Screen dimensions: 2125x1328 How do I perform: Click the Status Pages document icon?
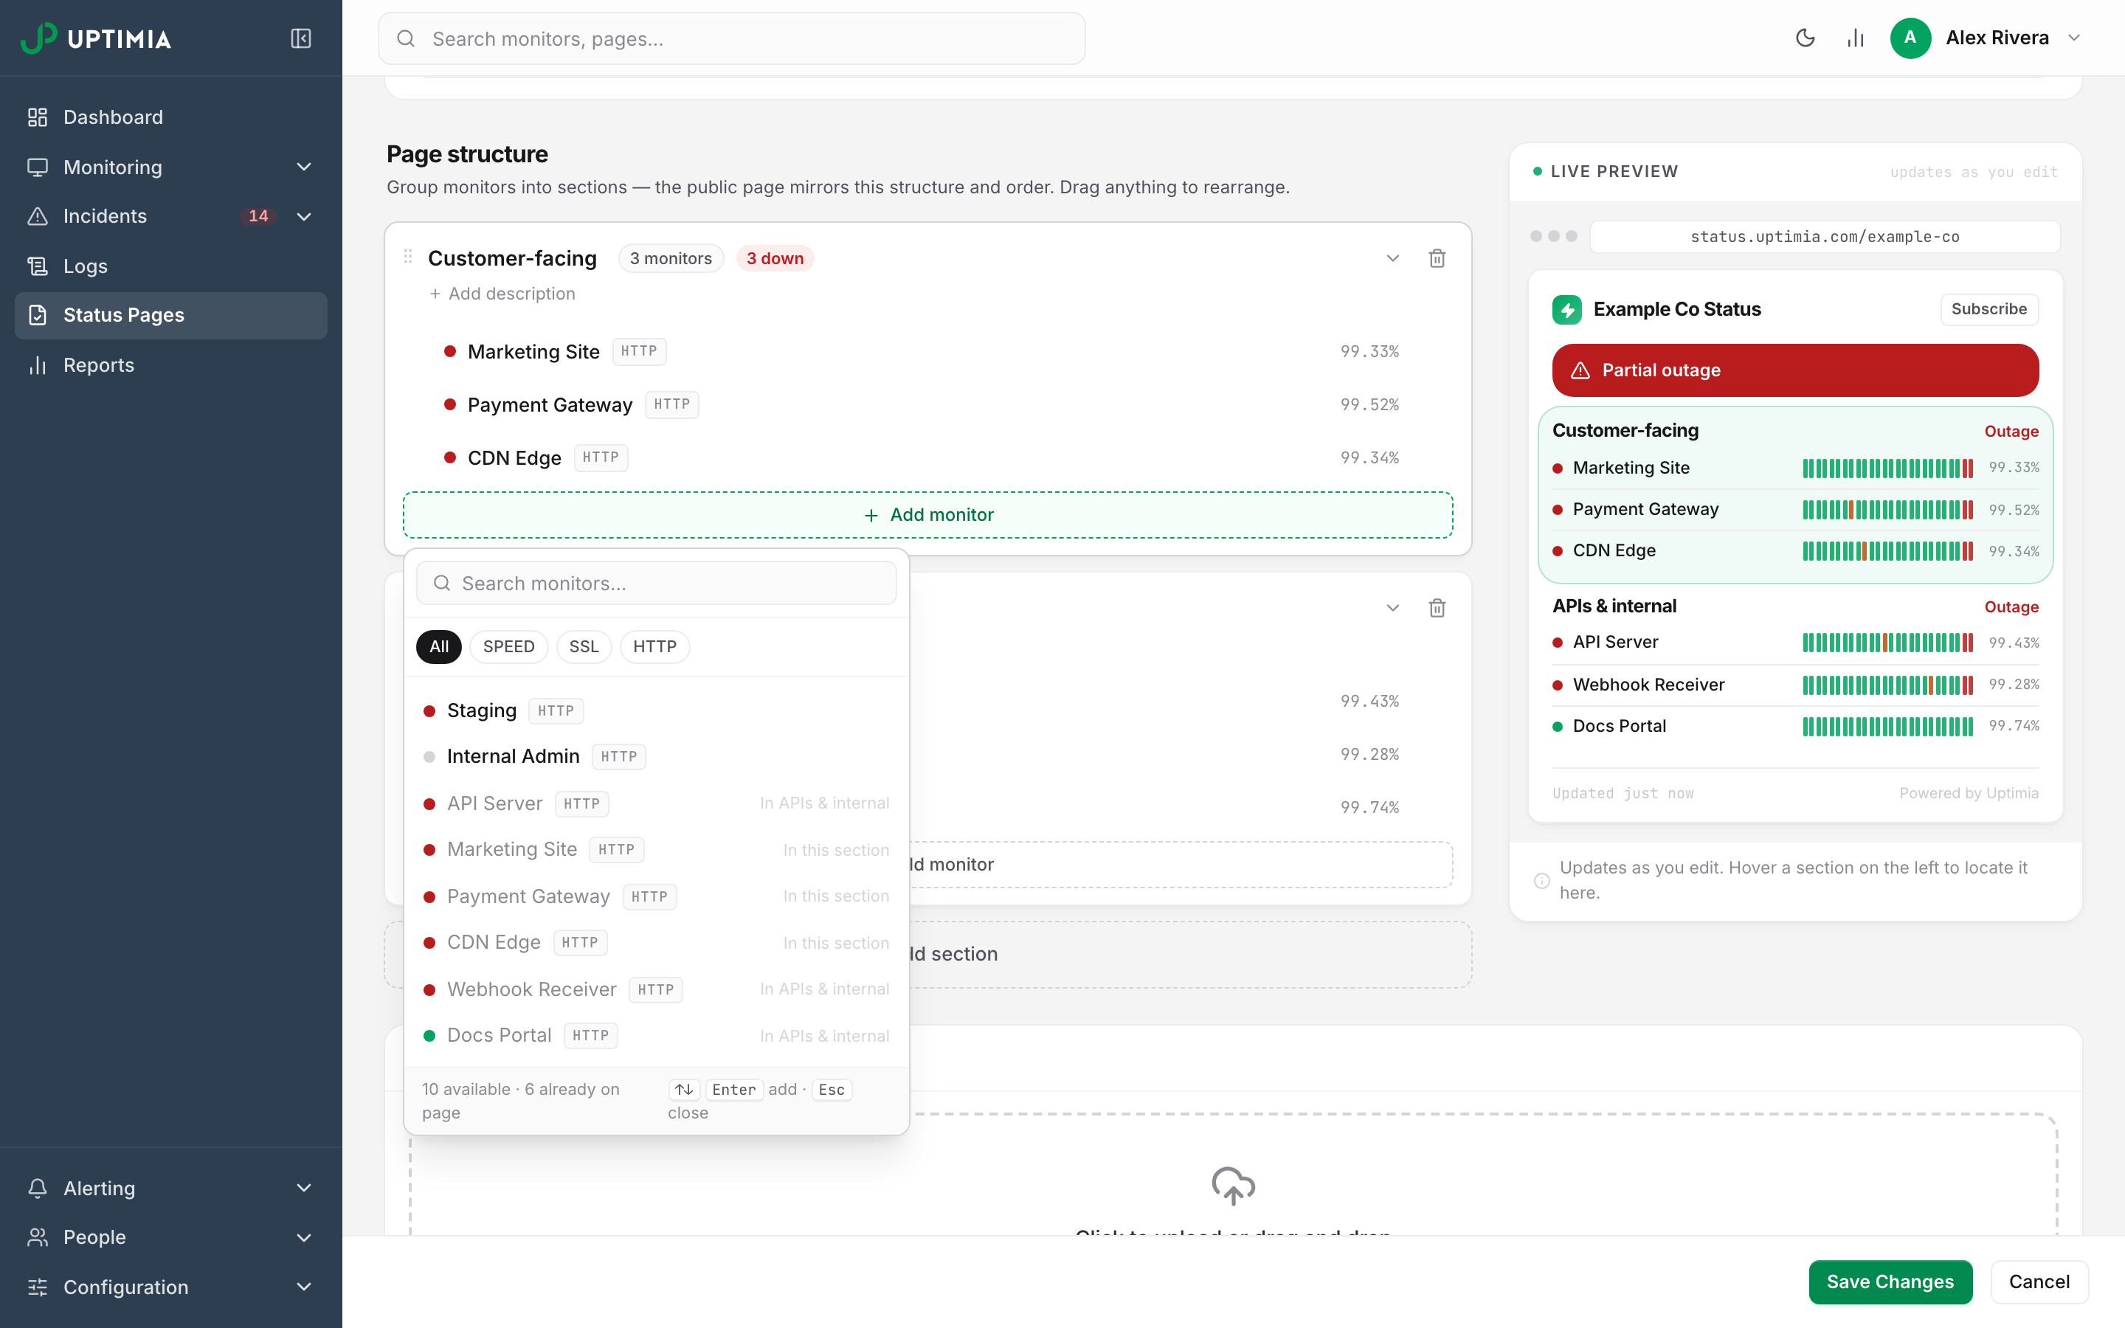[37, 315]
